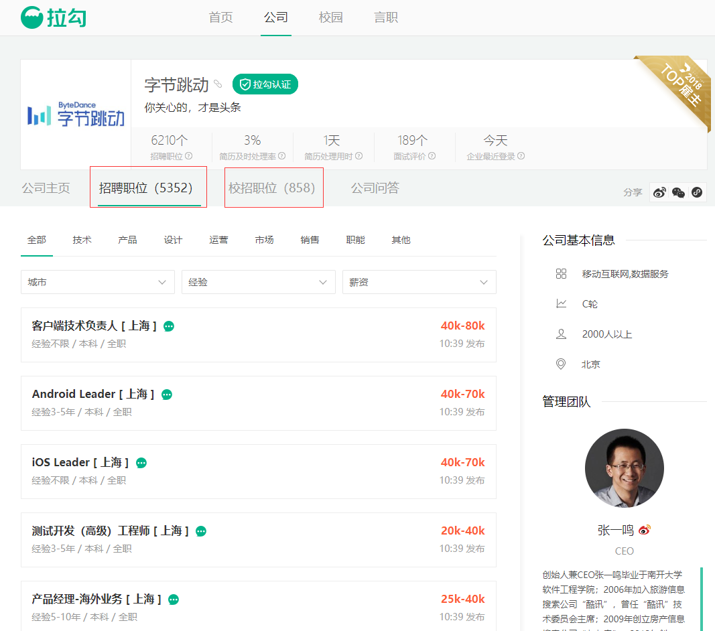Open 测试开发（高级）工程师 job posting

[110, 531]
